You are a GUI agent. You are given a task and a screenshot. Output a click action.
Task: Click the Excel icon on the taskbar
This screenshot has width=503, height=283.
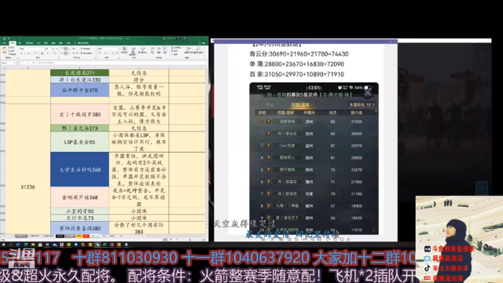[x=105, y=244]
